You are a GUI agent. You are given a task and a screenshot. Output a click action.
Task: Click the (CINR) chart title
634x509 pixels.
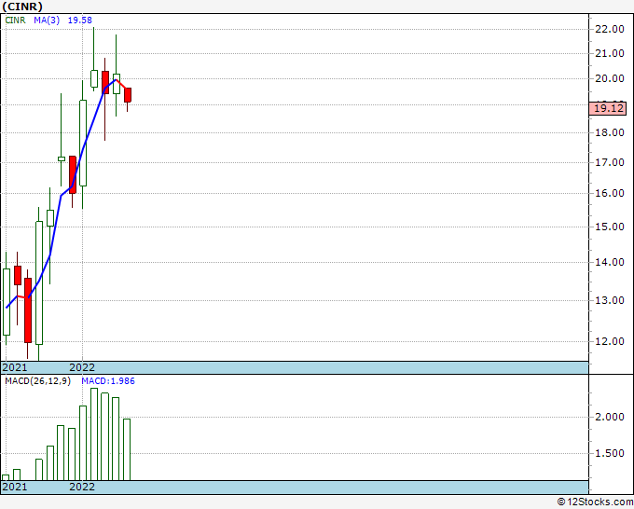(22, 7)
